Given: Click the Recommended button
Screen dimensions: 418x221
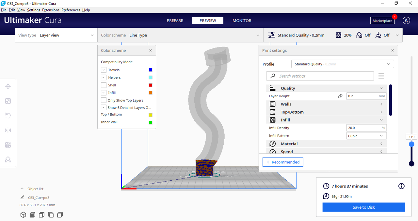Looking at the screenshot, I should coord(283,162).
